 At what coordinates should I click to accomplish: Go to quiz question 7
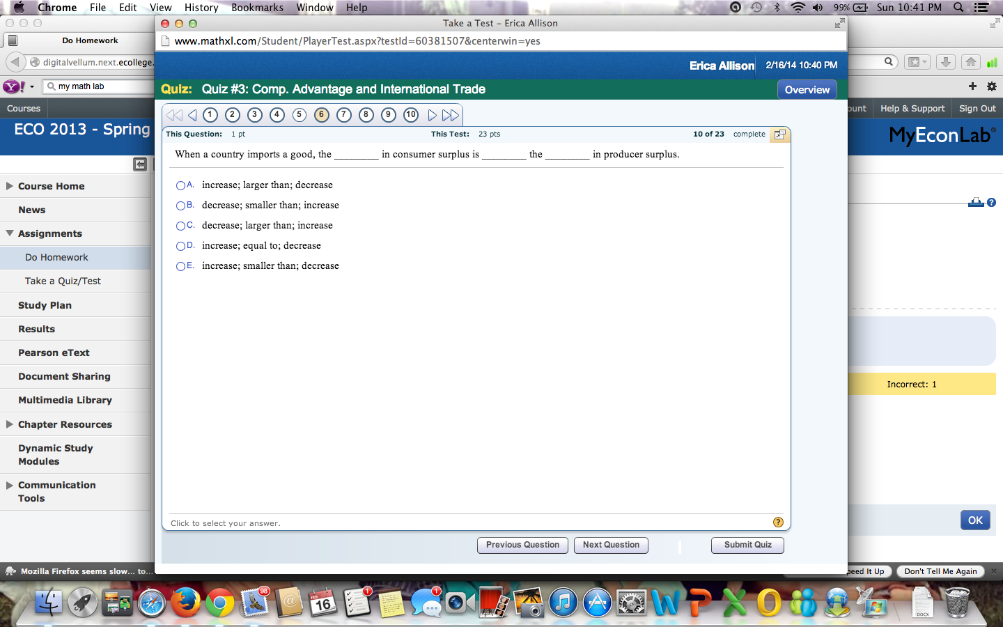tap(344, 115)
